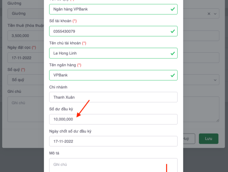This screenshot has height=172, width=228.
Task: Focus the Số tài khoản input field
Action: 108,31
